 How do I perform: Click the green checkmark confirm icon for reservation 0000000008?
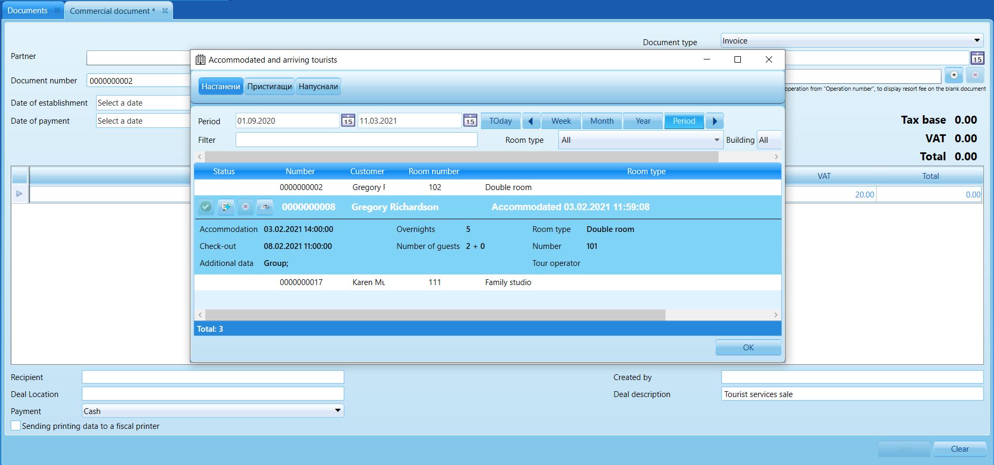206,207
